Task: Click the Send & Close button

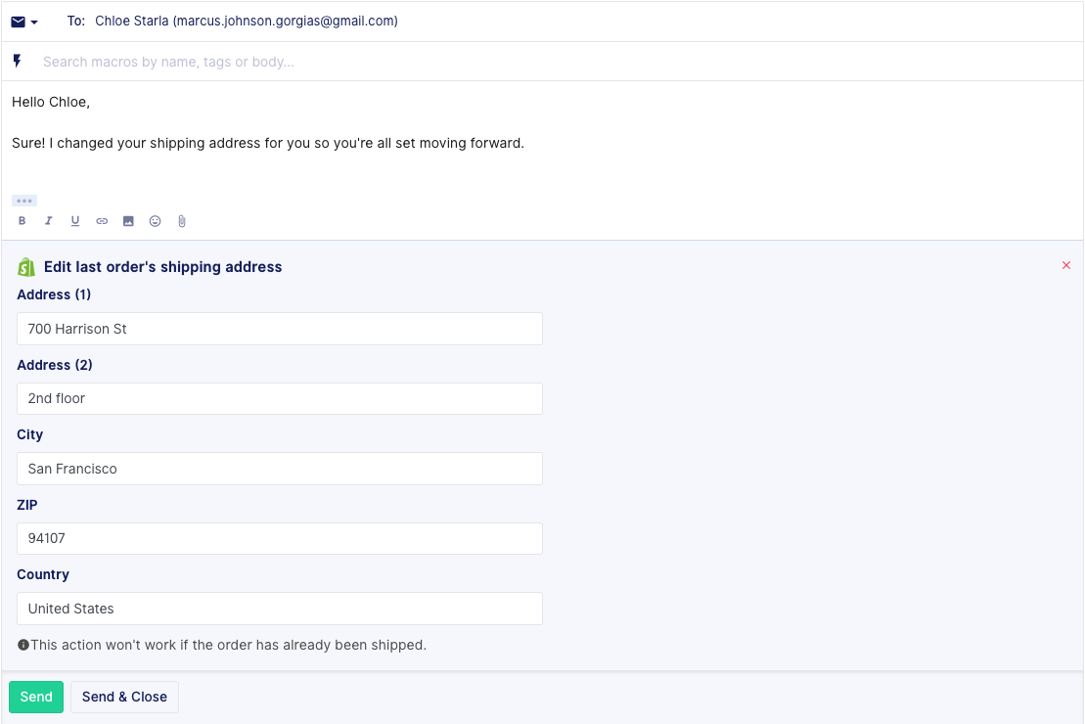Action: point(124,697)
